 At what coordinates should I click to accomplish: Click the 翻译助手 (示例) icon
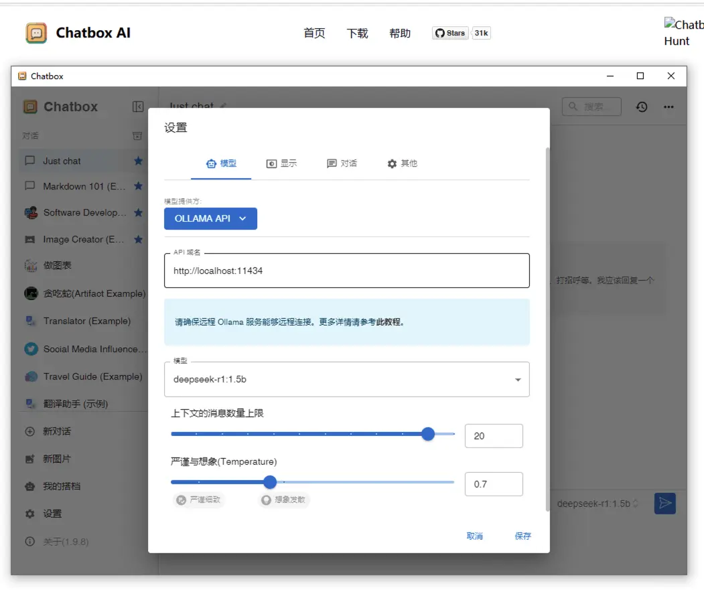31,403
